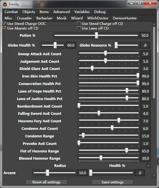Click main scrollbar up arrow

point(154,24)
